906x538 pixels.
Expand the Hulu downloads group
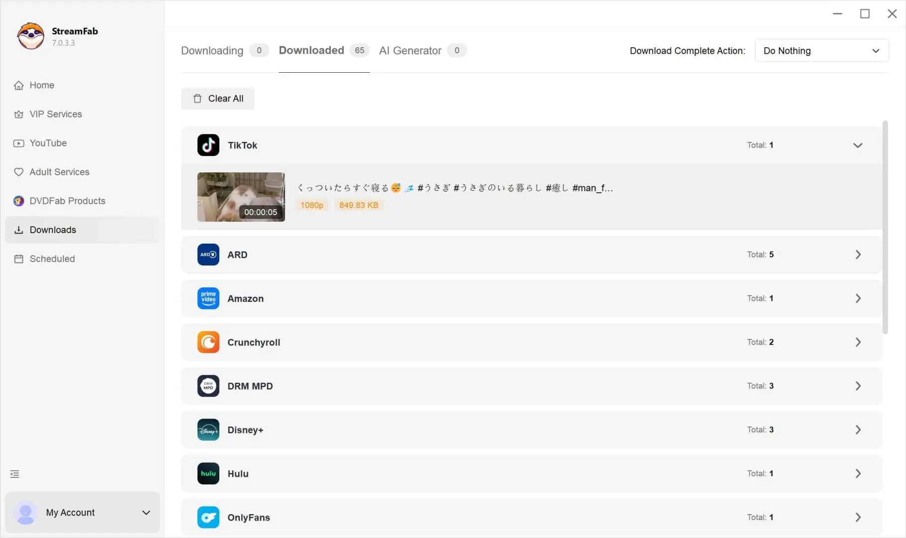(858, 474)
